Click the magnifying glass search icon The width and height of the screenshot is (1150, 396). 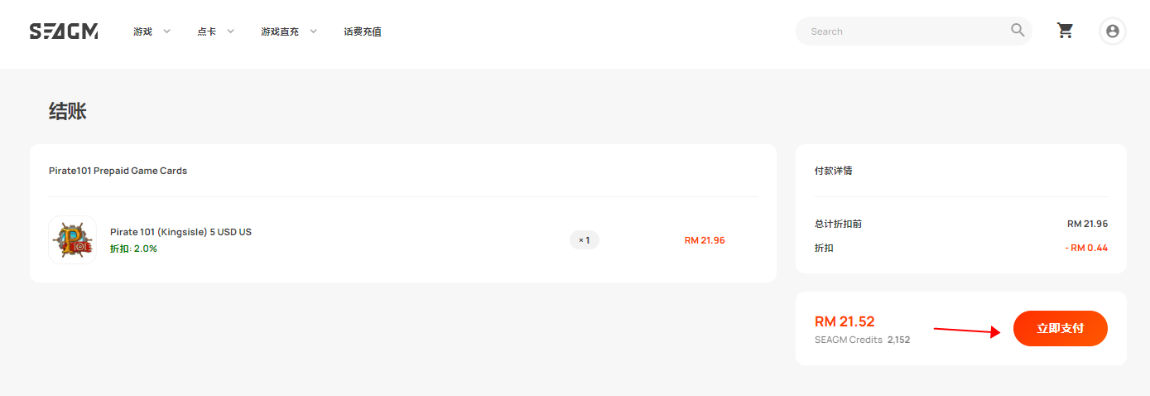coord(1018,31)
